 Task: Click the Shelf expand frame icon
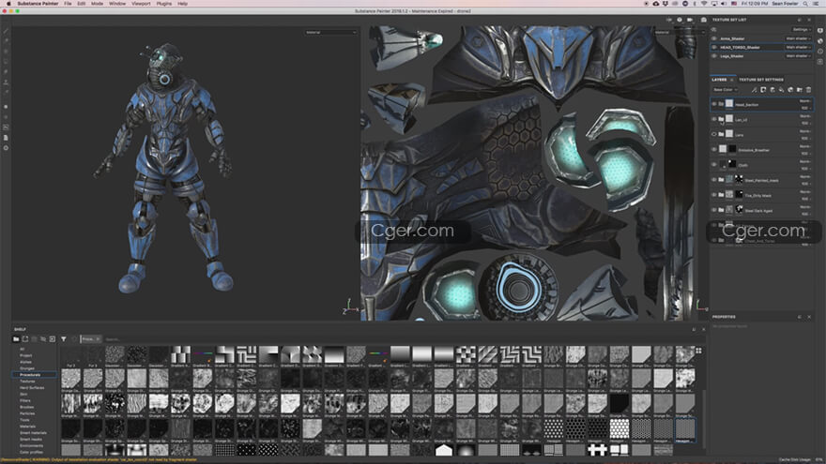click(x=24, y=339)
